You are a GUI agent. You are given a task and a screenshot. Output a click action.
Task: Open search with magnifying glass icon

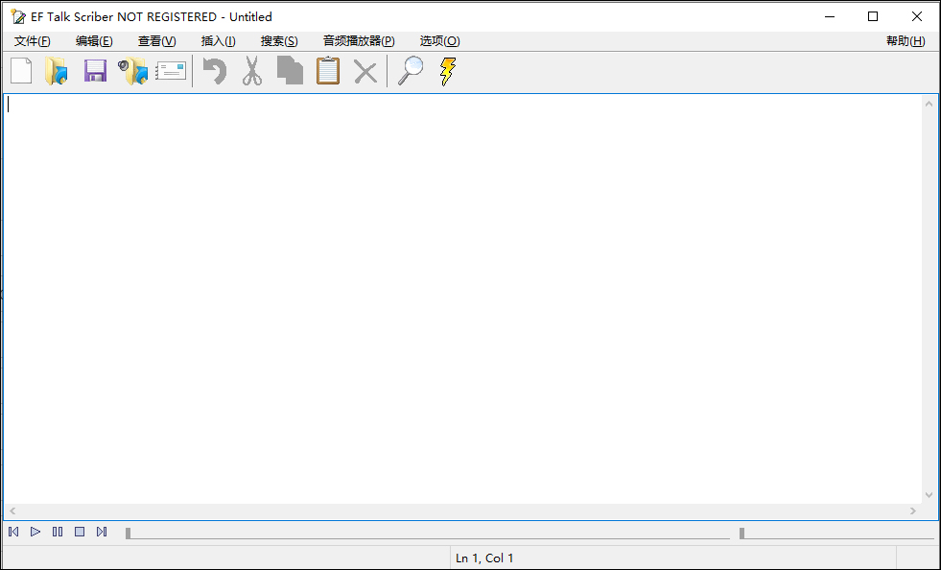point(412,71)
